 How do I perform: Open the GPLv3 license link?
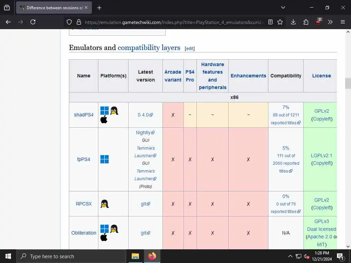(x=322, y=222)
